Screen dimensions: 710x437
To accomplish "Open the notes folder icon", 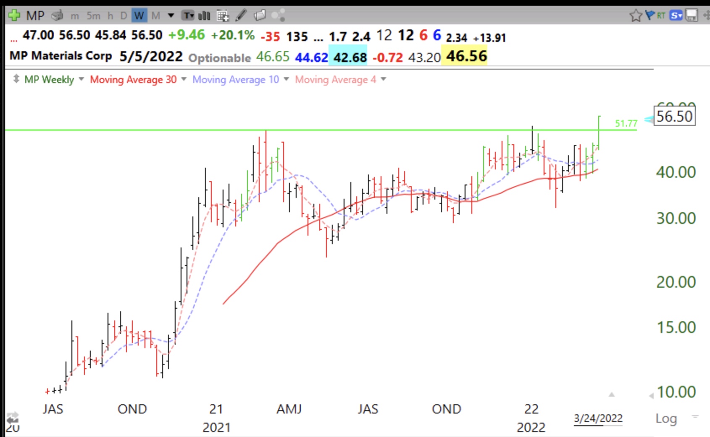I will (x=260, y=16).
